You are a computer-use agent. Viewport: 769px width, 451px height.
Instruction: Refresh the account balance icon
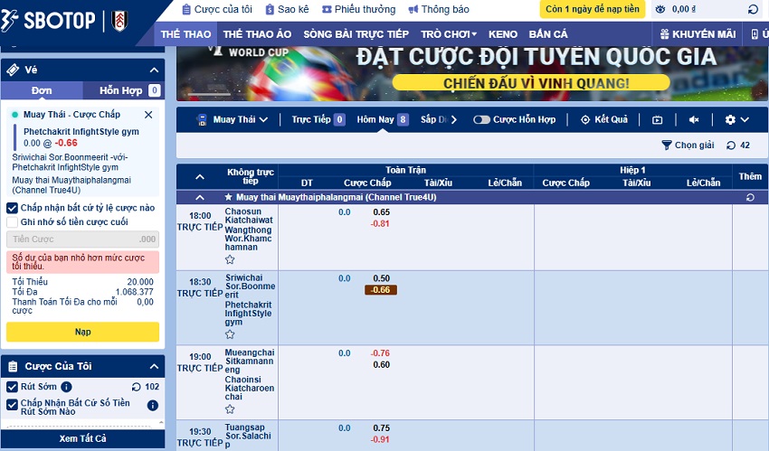click(753, 9)
